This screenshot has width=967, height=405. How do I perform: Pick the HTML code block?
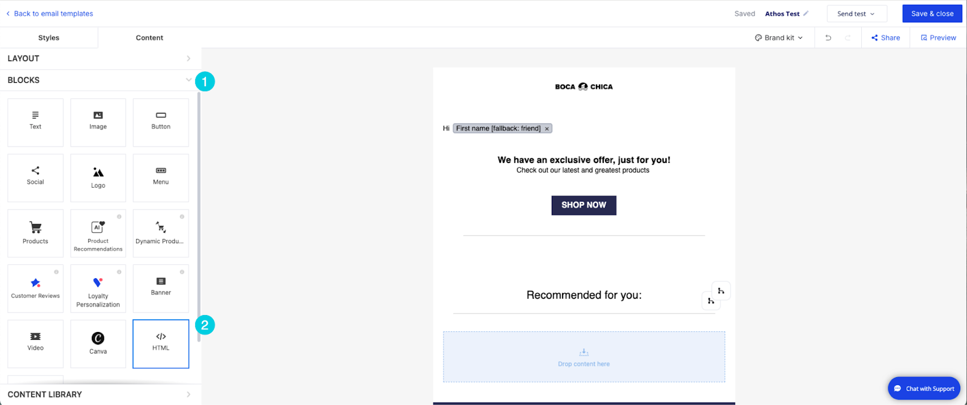[x=161, y=344]
